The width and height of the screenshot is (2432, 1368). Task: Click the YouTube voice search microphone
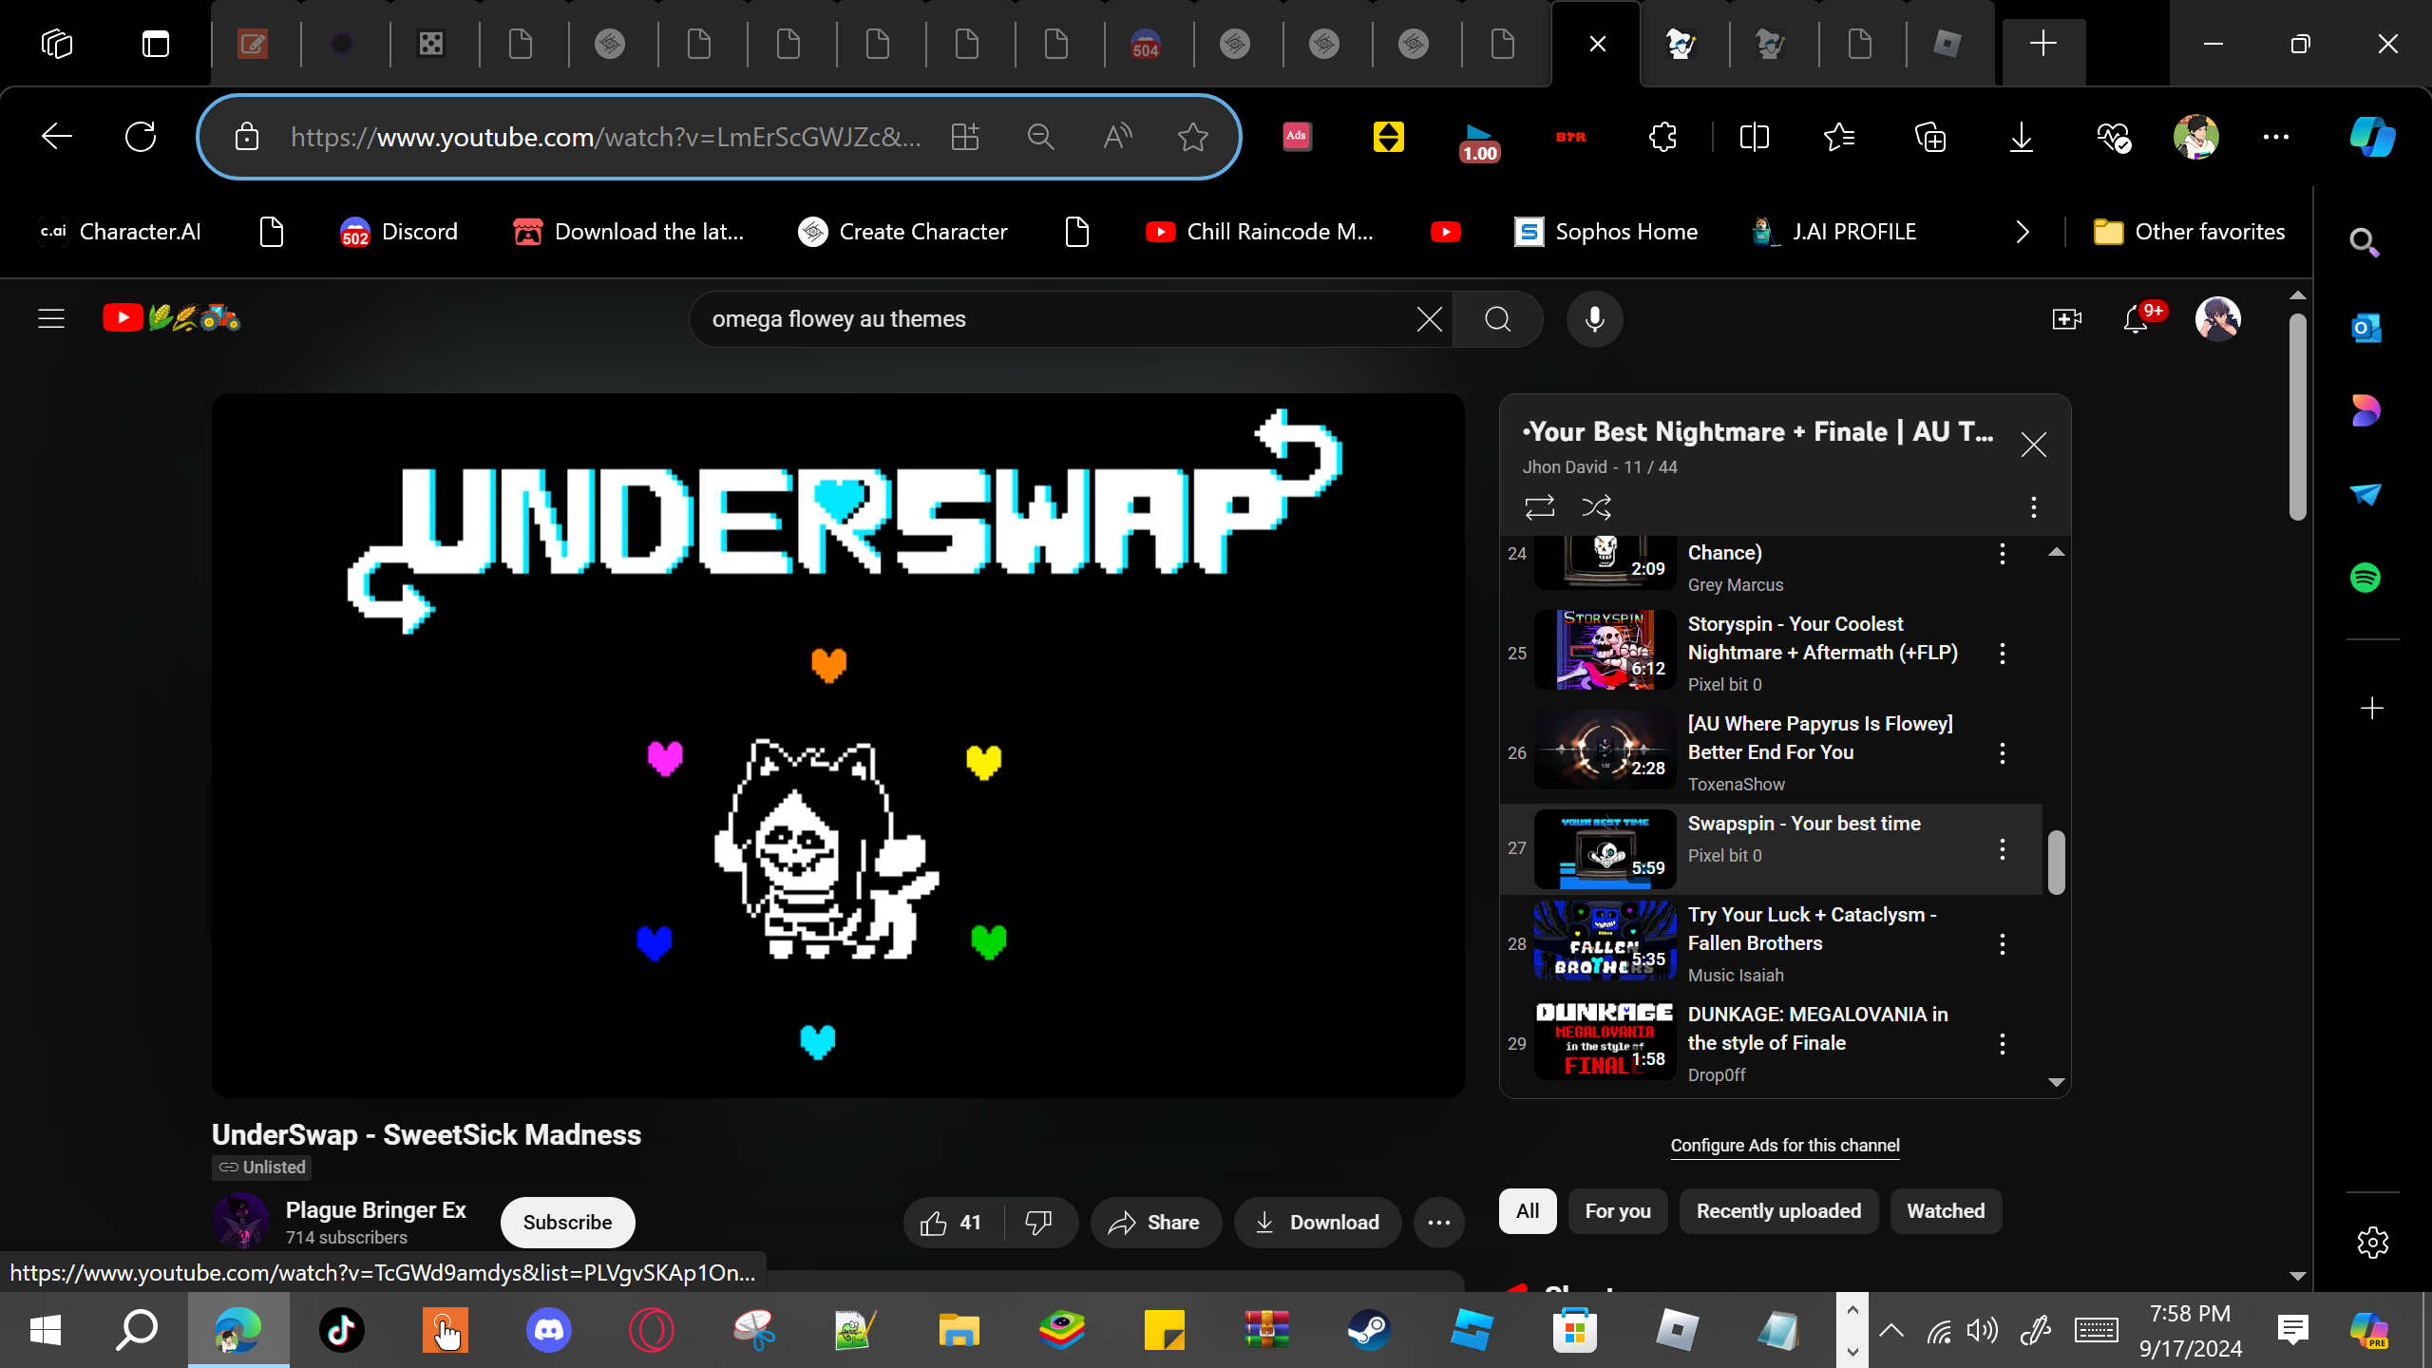click(1594, 319)
